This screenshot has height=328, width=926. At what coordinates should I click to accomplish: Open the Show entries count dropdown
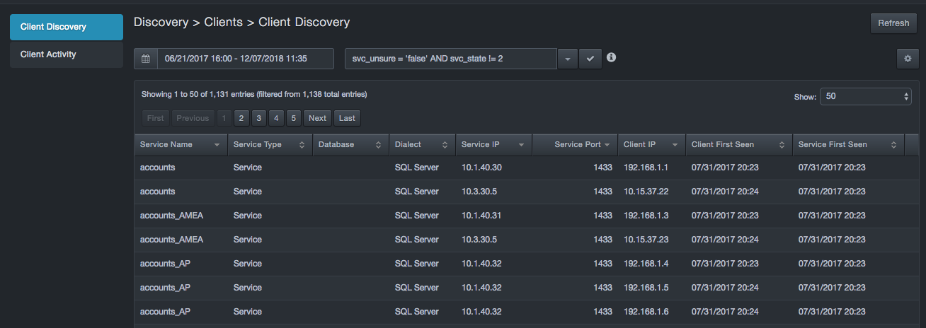(866, 96)
